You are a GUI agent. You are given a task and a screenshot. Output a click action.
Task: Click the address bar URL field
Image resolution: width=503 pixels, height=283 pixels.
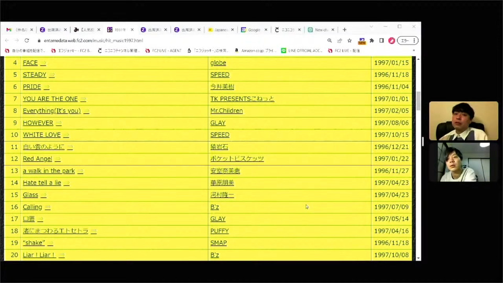coord(180,40)
